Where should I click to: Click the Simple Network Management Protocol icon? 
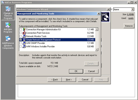pyautogui.click(x=24, y=40)
